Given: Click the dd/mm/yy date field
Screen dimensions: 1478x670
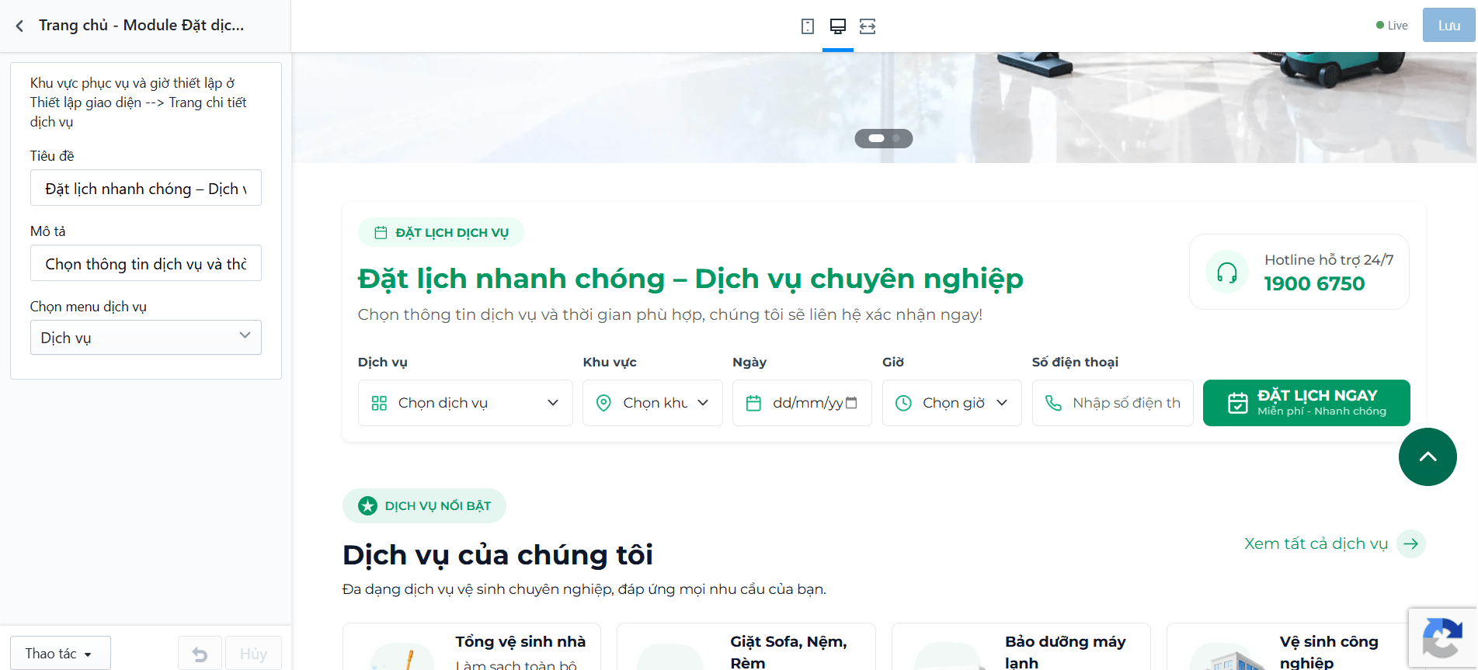Looking at the screenshot, I should coord(802,403).
